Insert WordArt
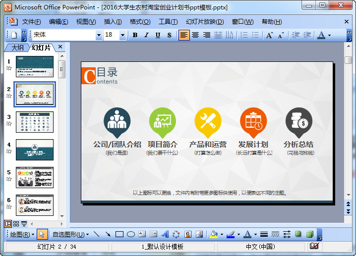 [165, 234]
